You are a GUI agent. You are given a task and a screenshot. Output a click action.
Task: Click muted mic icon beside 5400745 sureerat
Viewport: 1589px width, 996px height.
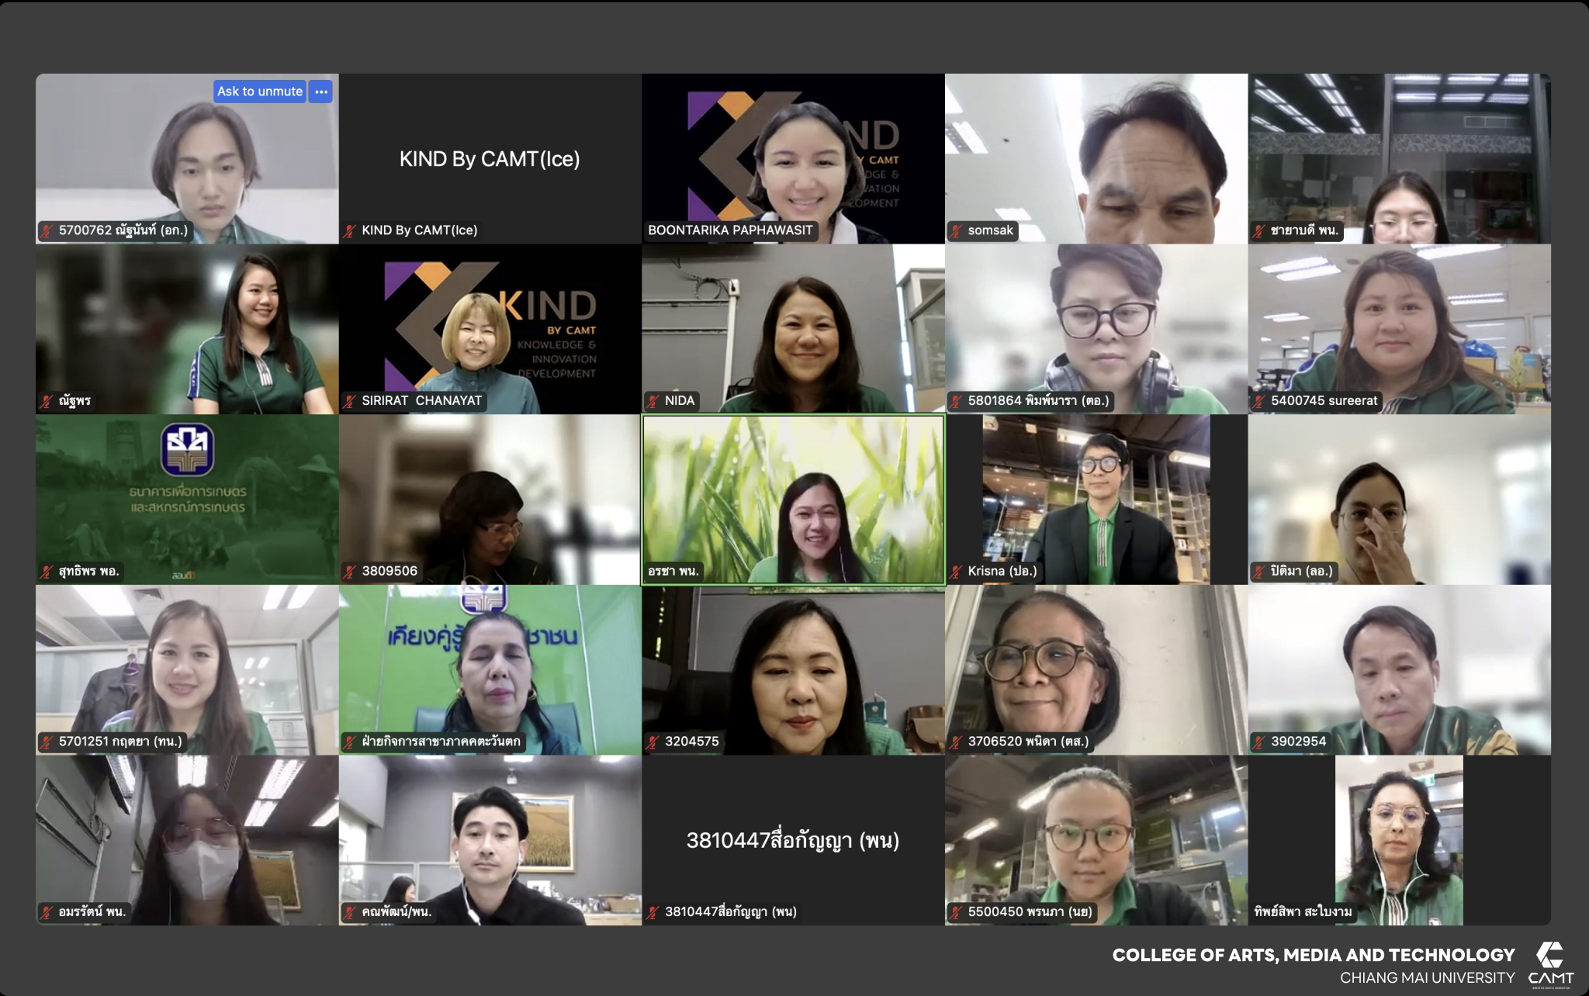pyautogui.click(x=1260, y=401)
